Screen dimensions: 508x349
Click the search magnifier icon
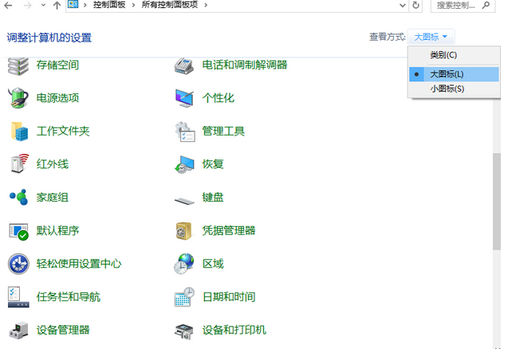(486, 5)
